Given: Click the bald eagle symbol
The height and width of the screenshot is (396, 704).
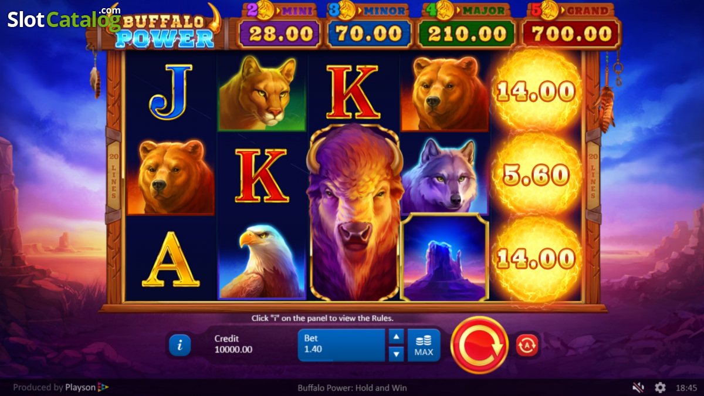Looking at the screenshot, I should coord(262,259).
